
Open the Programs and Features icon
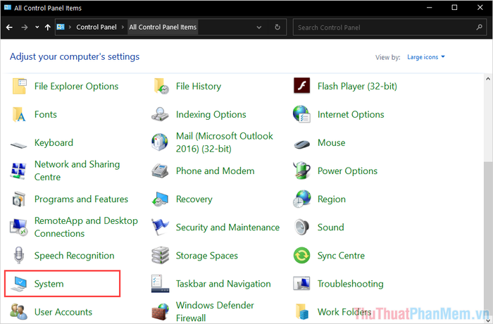tap(18, 199)
